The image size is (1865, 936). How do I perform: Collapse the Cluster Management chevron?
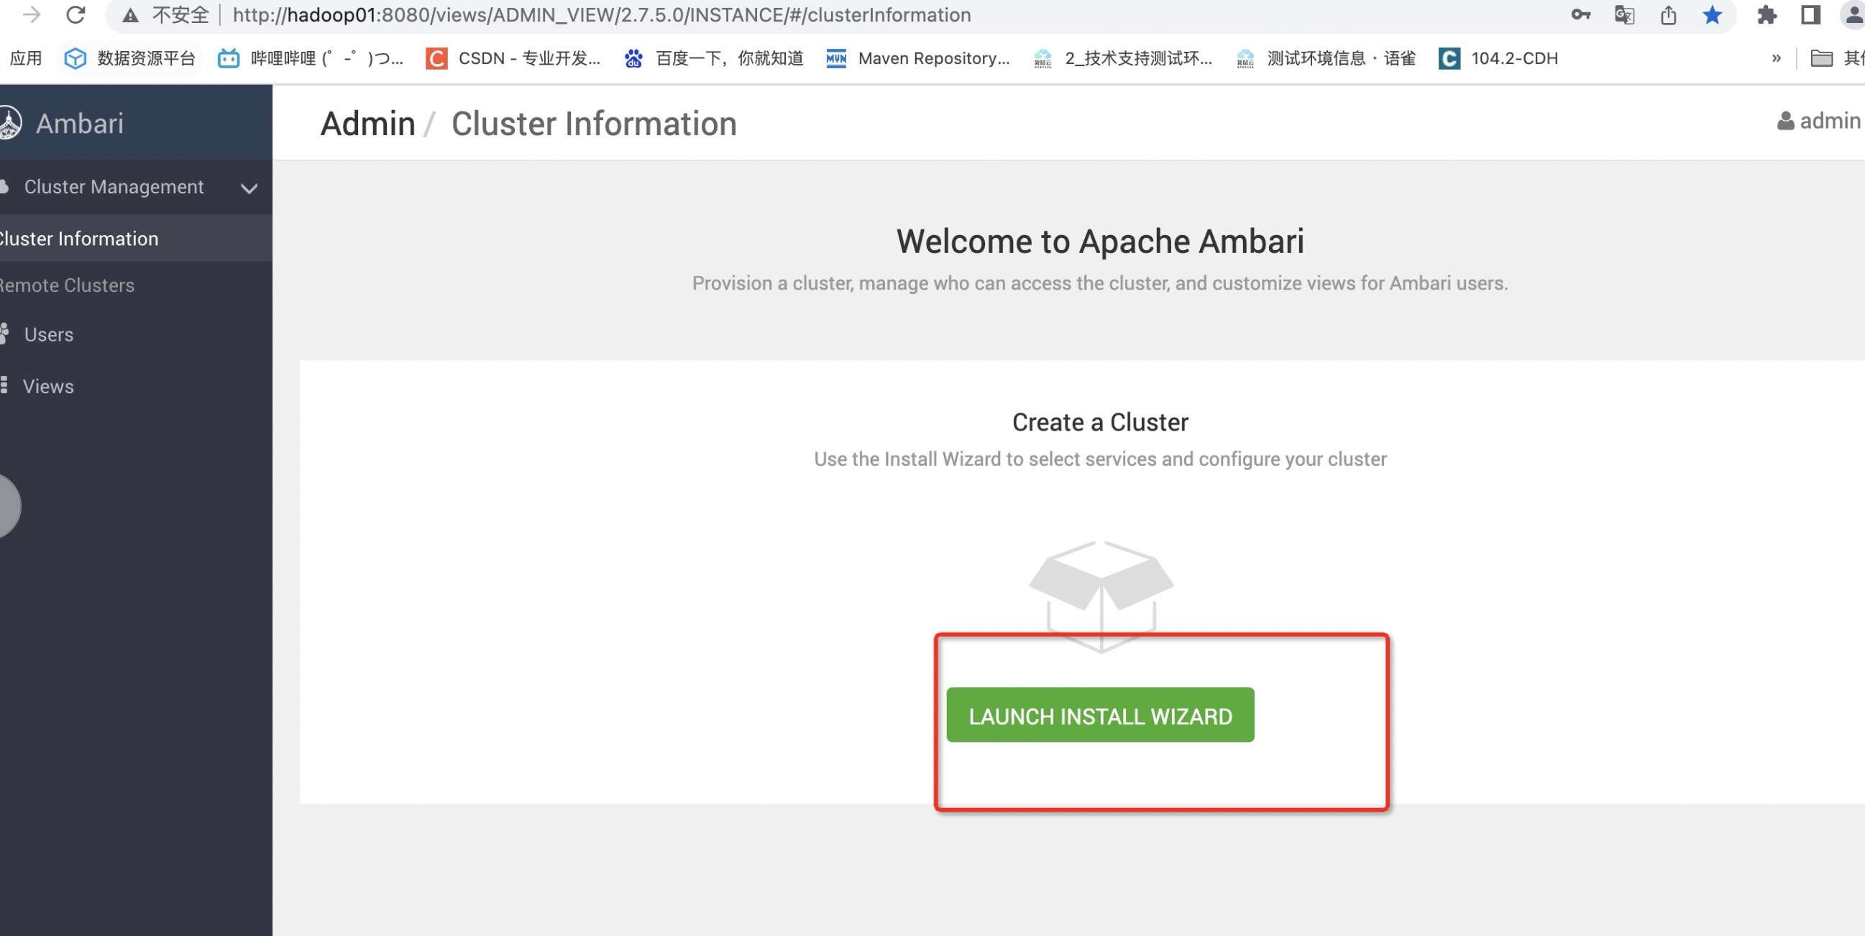249,188
